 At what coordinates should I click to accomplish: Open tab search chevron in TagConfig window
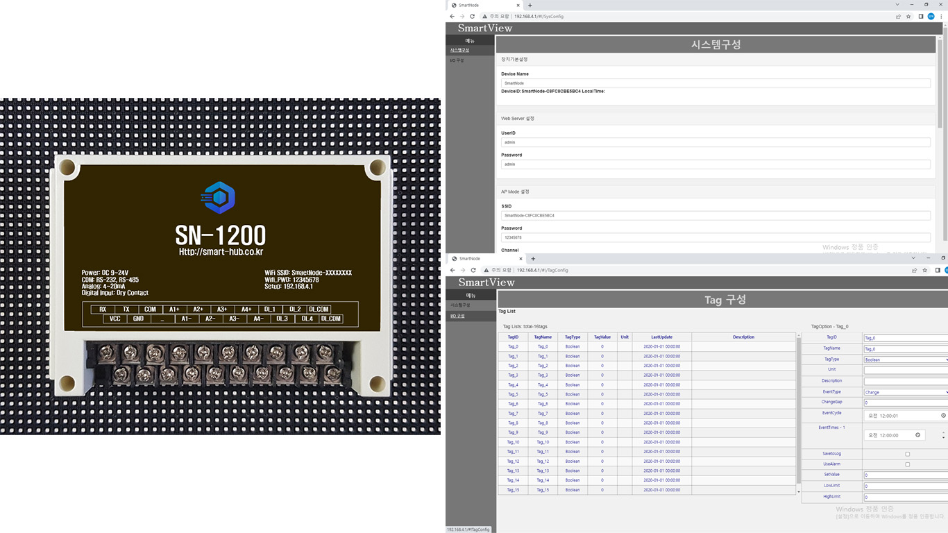pos(915,257)
